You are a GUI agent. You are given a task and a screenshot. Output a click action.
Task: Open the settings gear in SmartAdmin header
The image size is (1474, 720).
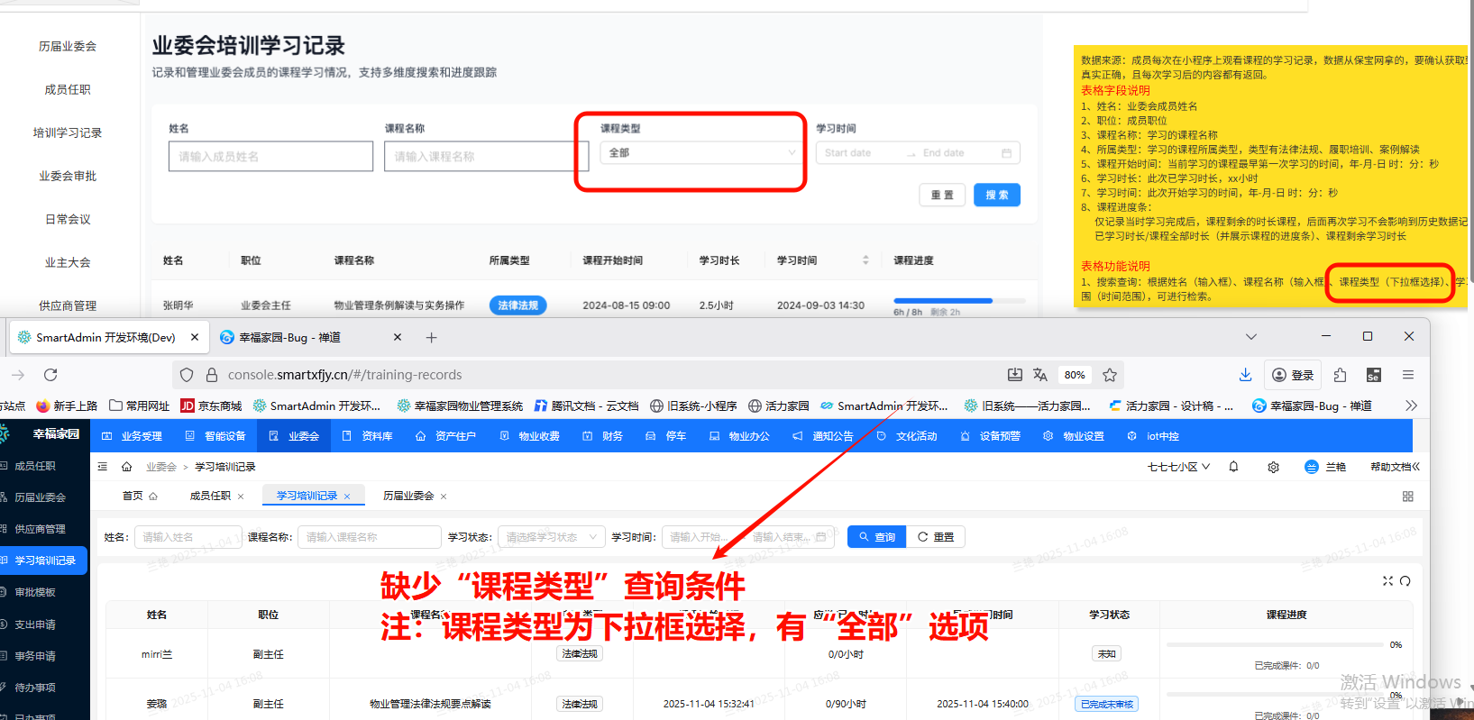1273,467
